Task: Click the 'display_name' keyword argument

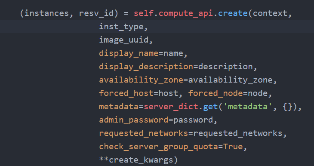Action: coord(129,53)
